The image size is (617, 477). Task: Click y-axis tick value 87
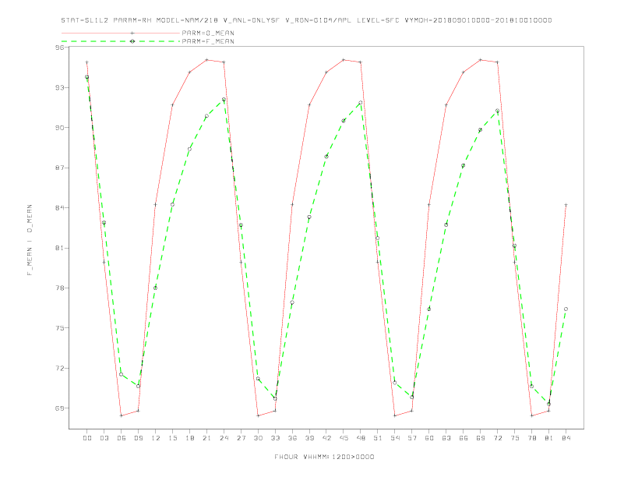(x=60, y=168)
